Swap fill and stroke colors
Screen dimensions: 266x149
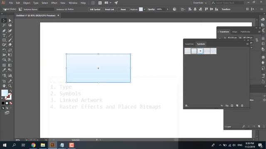click(x=11, y=91)
